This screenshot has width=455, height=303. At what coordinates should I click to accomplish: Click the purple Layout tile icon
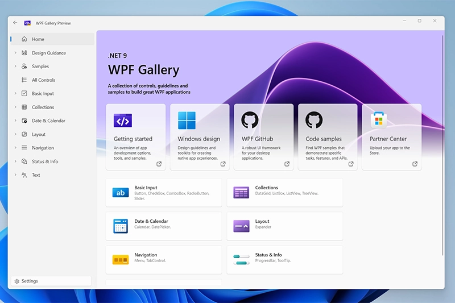pyautogui.click(x=241, y=226)
